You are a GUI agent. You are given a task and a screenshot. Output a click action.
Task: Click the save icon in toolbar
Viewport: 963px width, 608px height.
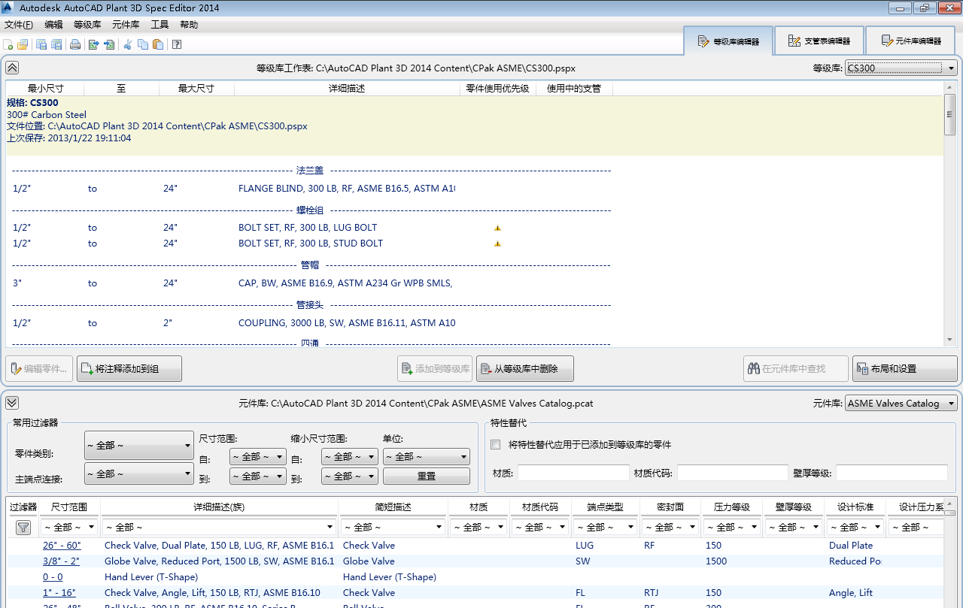click(x=41, y=44)
